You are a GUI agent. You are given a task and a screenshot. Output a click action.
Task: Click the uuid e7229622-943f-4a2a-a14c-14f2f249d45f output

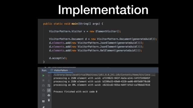click(x=126, y=78)
